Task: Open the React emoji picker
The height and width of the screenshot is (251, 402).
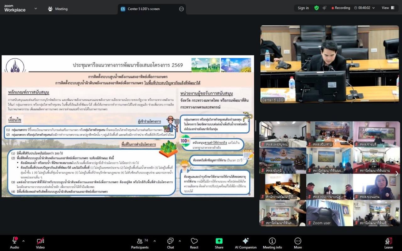Action: pos(194,243)
